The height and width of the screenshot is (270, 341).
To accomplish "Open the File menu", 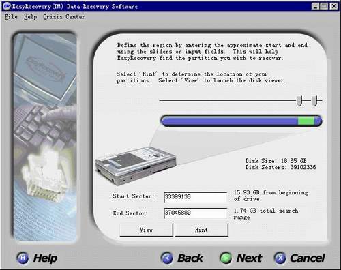I will click(x=11, y=17).
